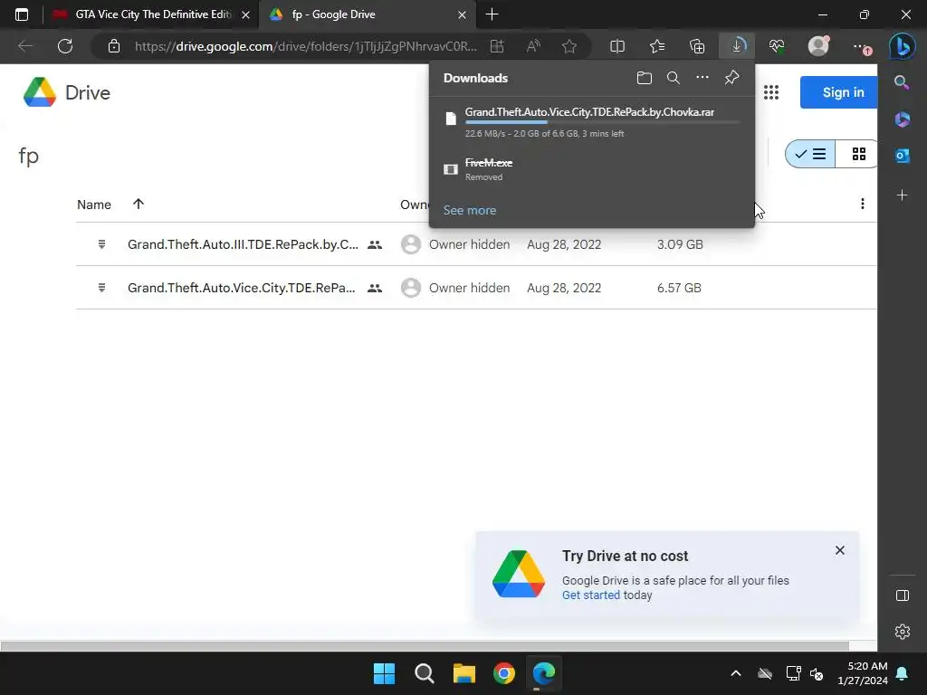
Task: Go to Google Drive logo home
Action: pos(67,93)
